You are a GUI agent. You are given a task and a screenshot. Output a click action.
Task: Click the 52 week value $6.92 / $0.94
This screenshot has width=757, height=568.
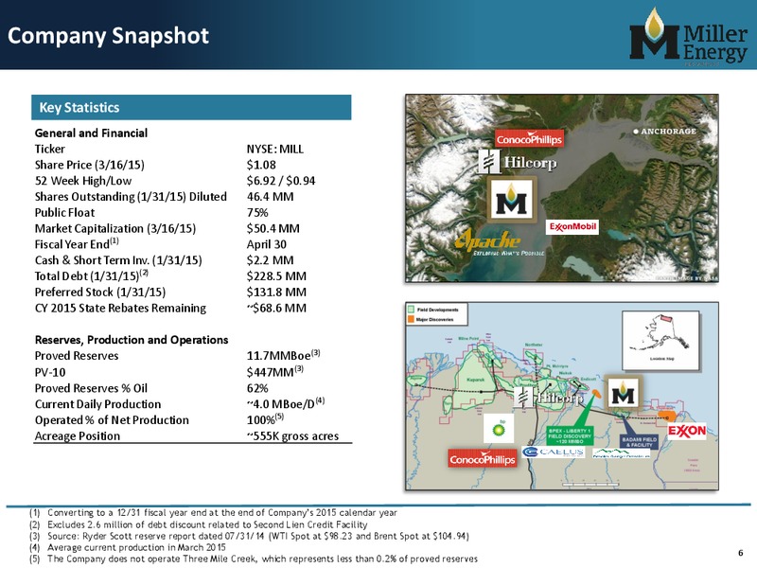pyautogui.click(x=281, y=181)
